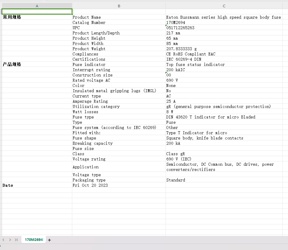Select the Utilization category cell

click(x=119, y=106)
